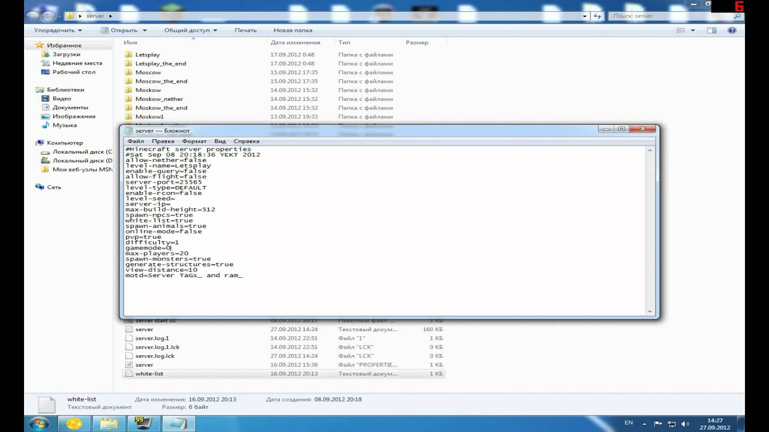Open the Правка menu in Notepad
The height and width of the screenshot is (432, 769).
point(163,141)
